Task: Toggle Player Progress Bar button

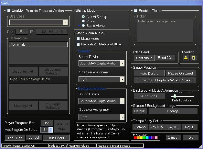Action: pos(46,123)
